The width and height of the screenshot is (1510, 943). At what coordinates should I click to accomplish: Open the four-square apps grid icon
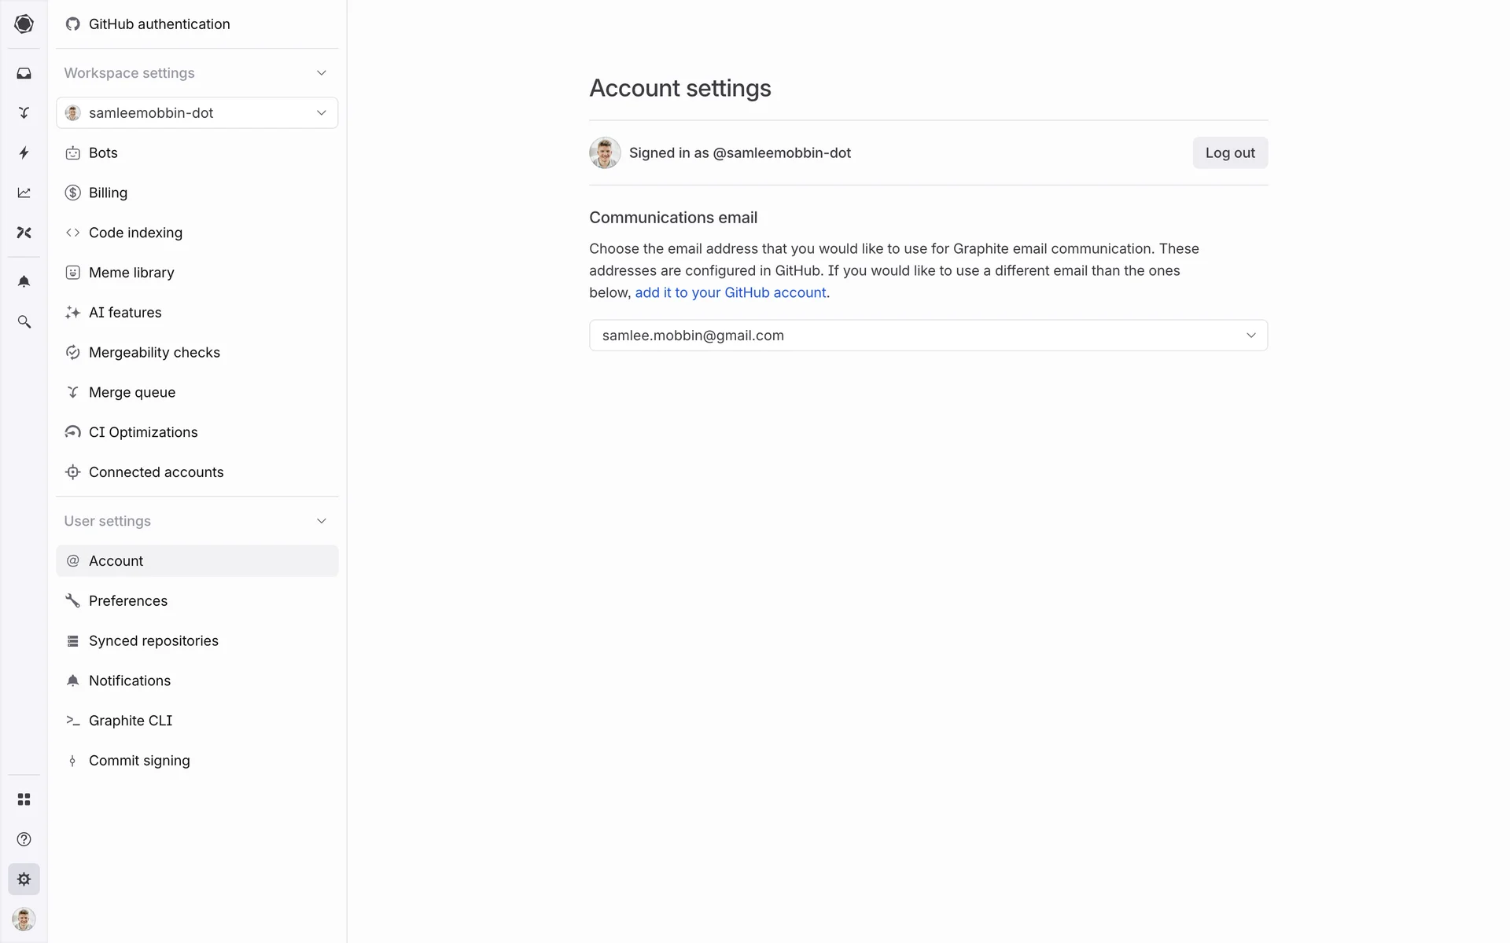24,799
